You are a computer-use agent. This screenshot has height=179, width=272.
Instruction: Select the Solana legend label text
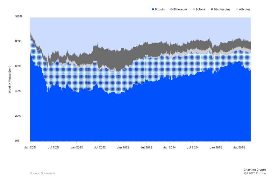pos(200,10)
